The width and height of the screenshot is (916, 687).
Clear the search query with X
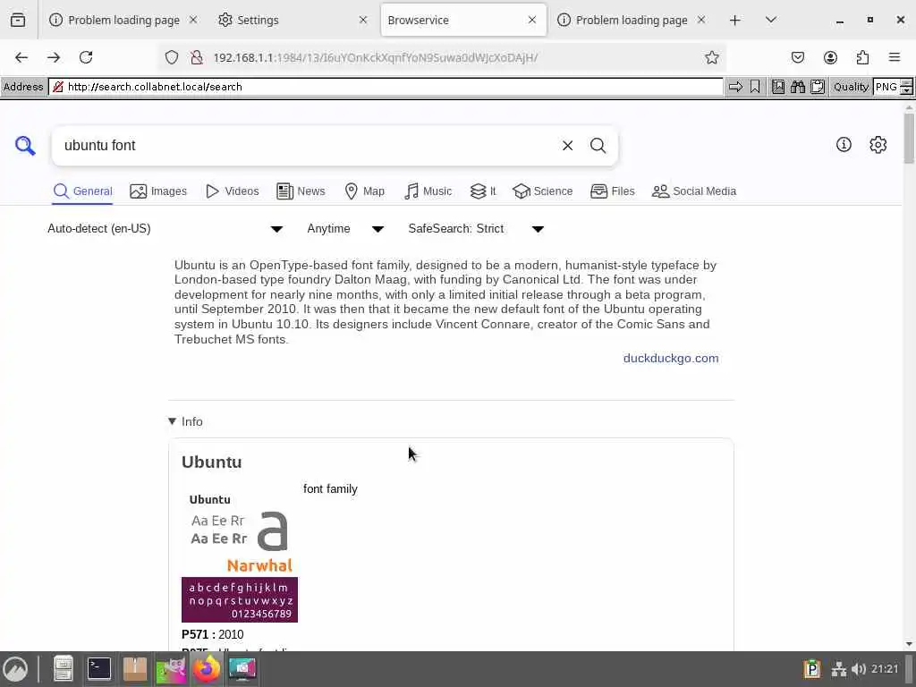click(x=567, y=146)
